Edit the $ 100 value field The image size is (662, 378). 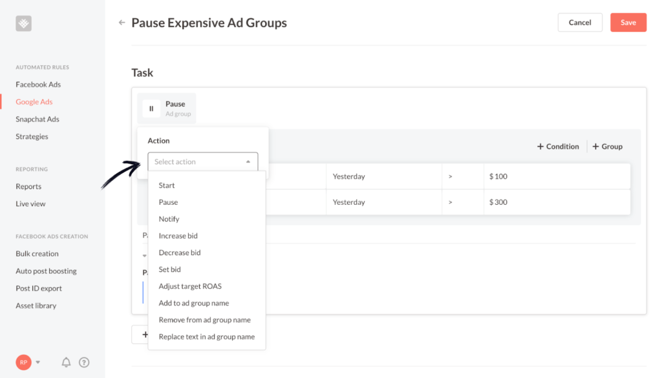pyautogui.click(x=557, y=176)
